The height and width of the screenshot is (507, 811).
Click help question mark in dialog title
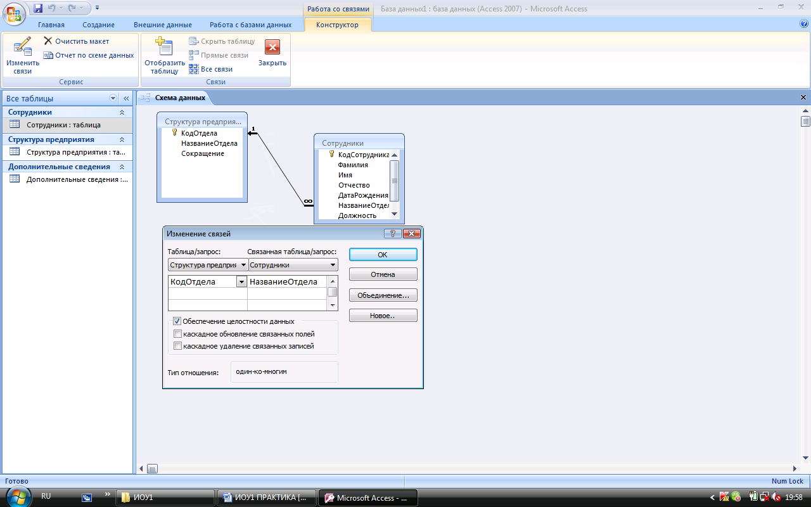[x=392, y=233]
